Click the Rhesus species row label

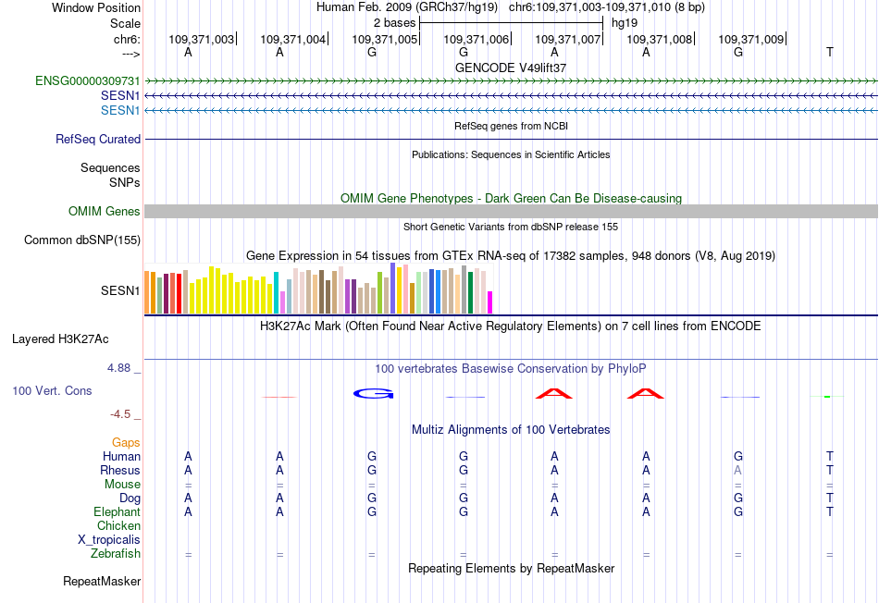[x=120, y=470]
